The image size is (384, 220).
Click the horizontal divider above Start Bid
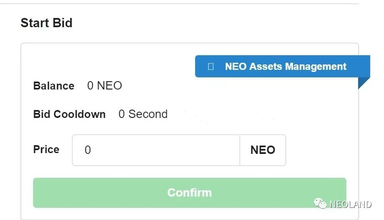point(180,3)
